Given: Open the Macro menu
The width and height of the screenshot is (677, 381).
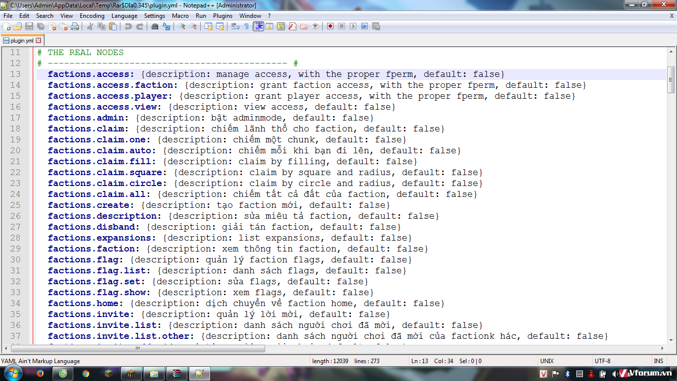Looking at the screenshot, I should (180, 16).
